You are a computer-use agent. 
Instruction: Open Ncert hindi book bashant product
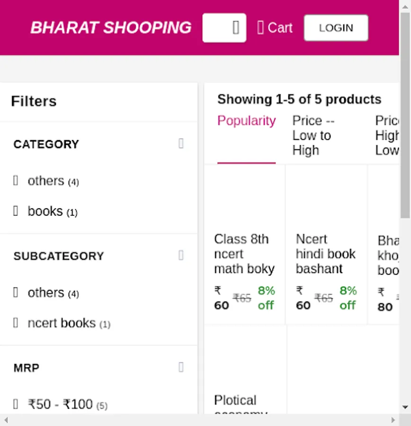click(x=326, y=254)
